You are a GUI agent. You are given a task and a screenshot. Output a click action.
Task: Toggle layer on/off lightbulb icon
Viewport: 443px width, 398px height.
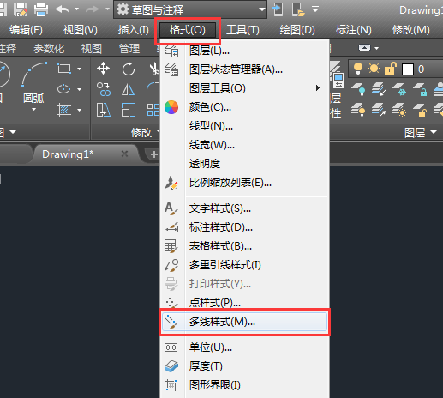click(x=358, y=69)
